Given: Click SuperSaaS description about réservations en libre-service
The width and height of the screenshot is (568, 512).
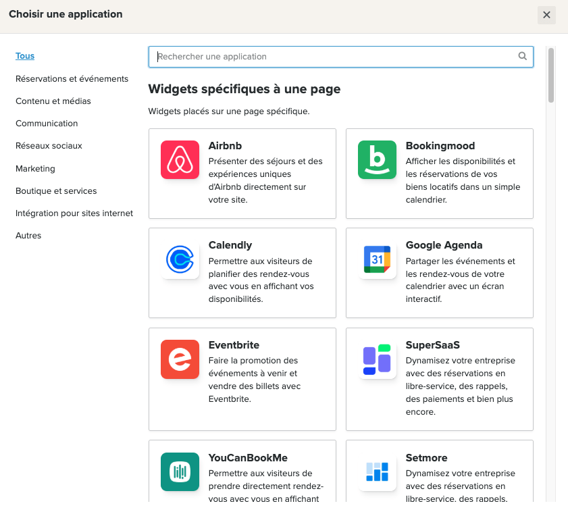Looking at the screenshot, I should pos(461,386).
